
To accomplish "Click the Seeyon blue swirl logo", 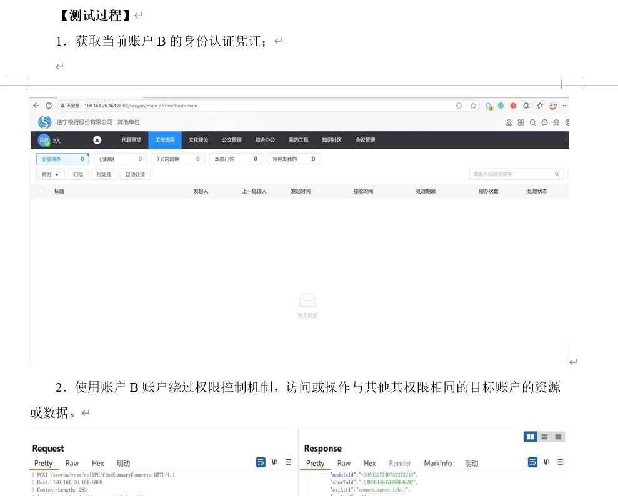I will tap(44, 122).
